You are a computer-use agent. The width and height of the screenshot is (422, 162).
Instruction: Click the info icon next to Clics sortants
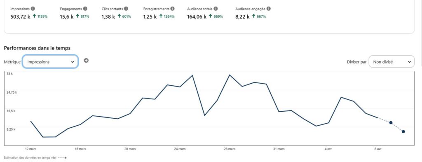pos(126,9)
